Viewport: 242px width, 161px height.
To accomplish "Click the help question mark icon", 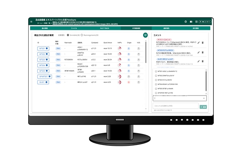I will coord(186,21).
